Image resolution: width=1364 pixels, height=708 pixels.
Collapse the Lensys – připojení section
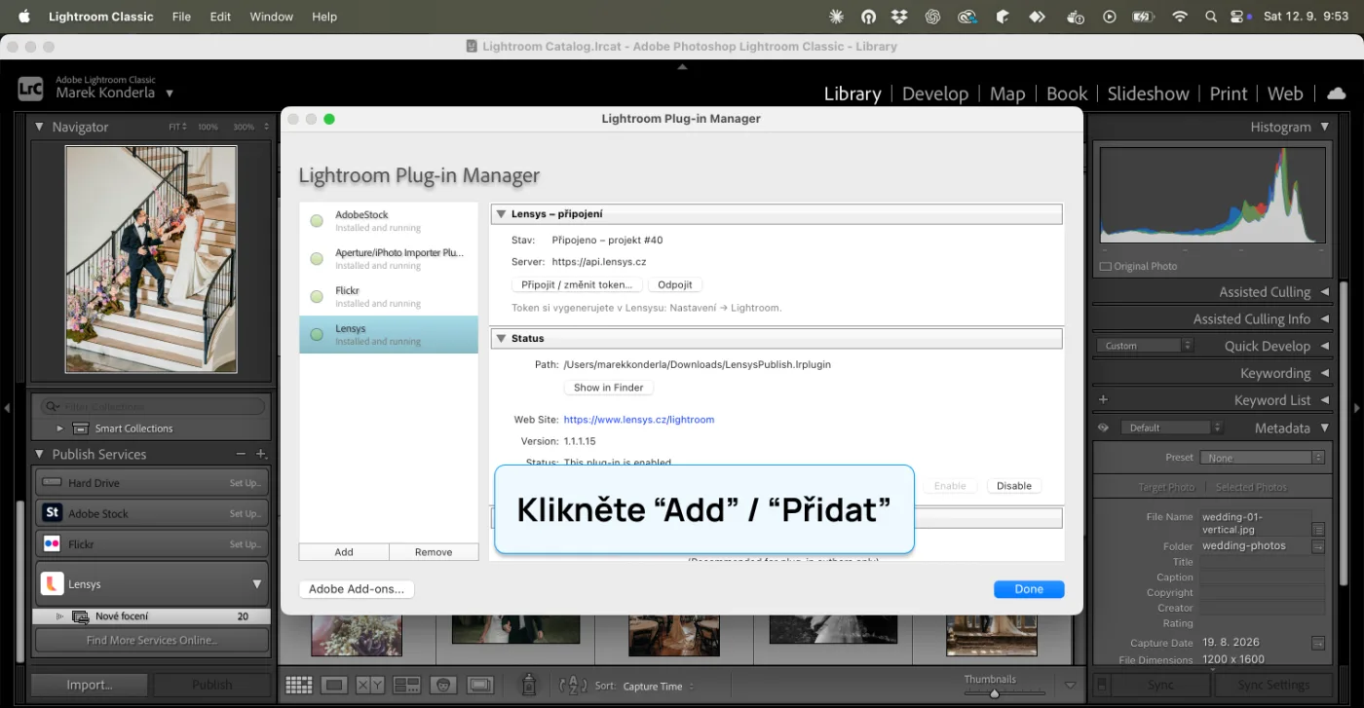(500, 214)
